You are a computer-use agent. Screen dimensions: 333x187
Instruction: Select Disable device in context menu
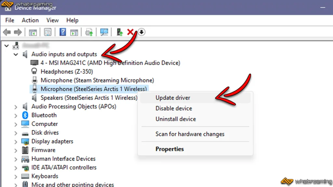(174, 108)
